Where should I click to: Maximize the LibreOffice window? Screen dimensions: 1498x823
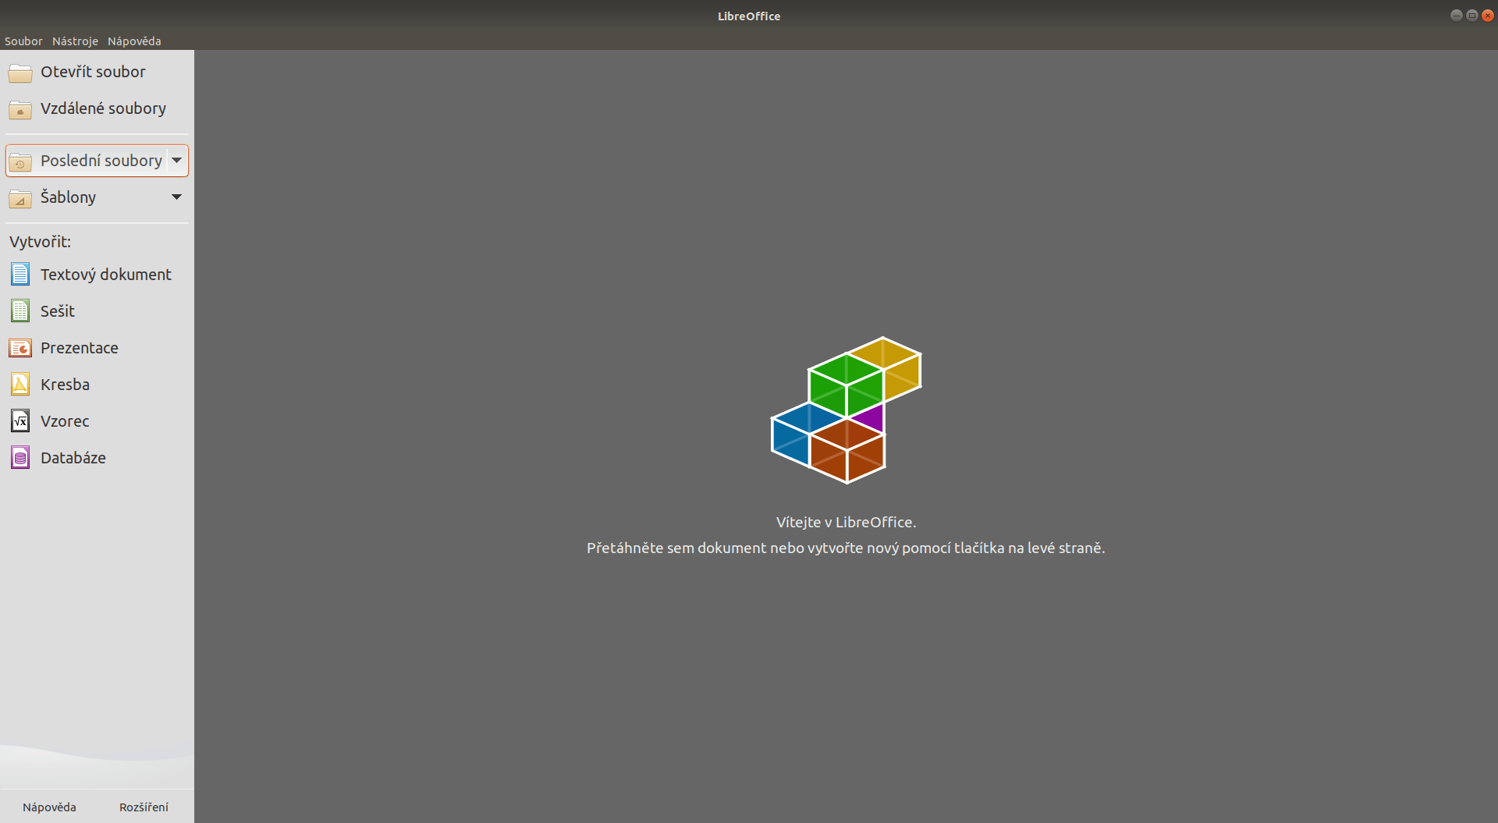1471,16
